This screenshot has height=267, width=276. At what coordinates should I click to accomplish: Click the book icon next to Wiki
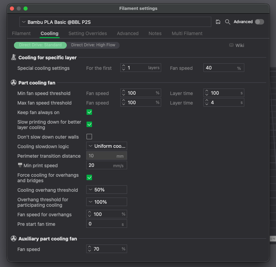pos(231,45)
